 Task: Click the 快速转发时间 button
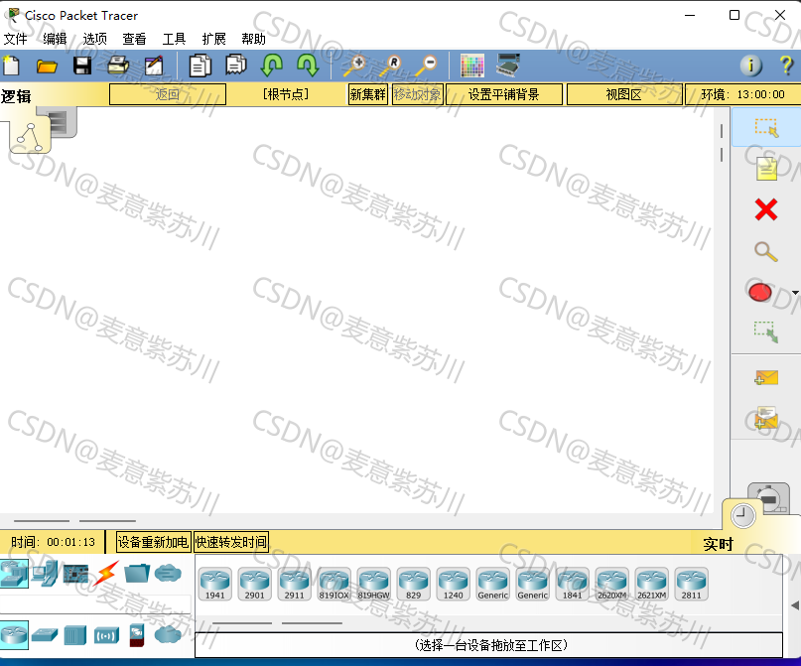231,542
